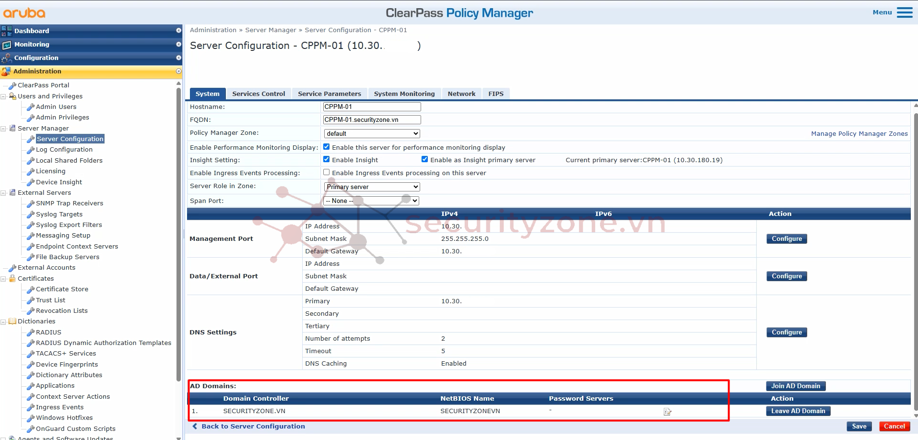This screenshot has width=918, height=440.
Task: Click Back to Server Configuration link
Action: 253,426
